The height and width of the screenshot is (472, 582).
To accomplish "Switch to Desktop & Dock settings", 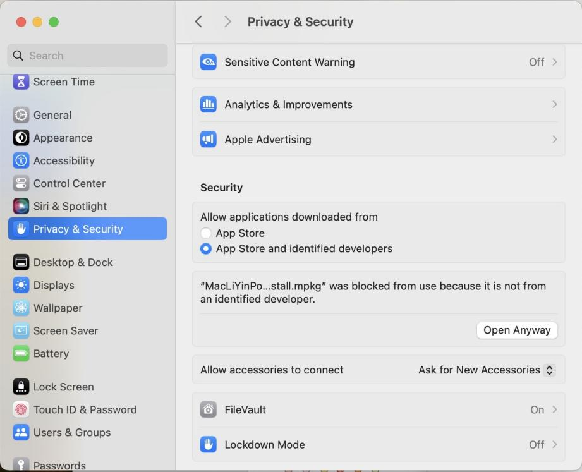I will (x=20, y=262).
